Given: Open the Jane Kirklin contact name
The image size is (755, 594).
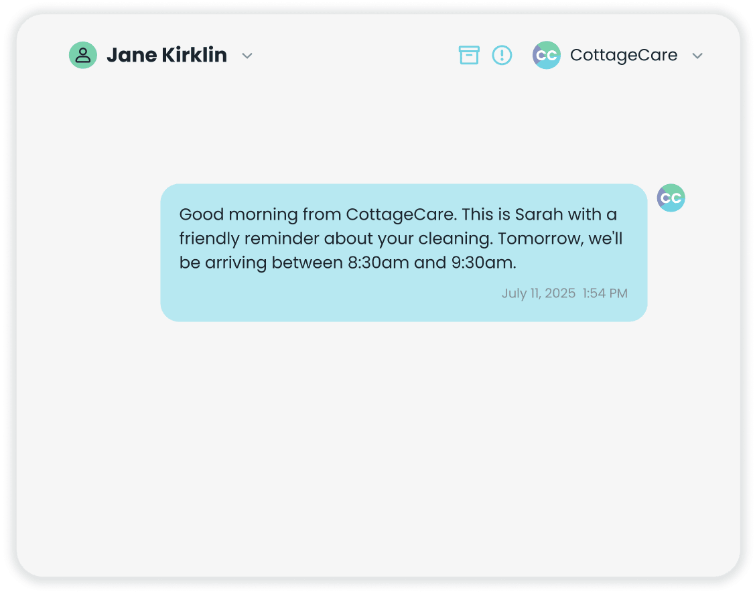Looking at the screenshot, I should (x=167, y=55).
